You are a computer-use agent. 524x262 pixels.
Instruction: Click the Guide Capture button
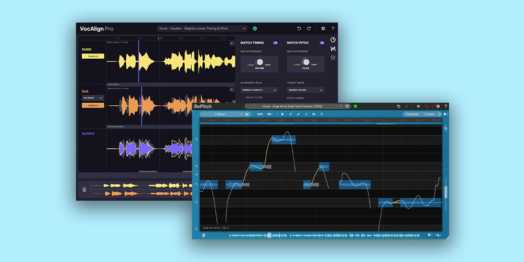(93, 56)
